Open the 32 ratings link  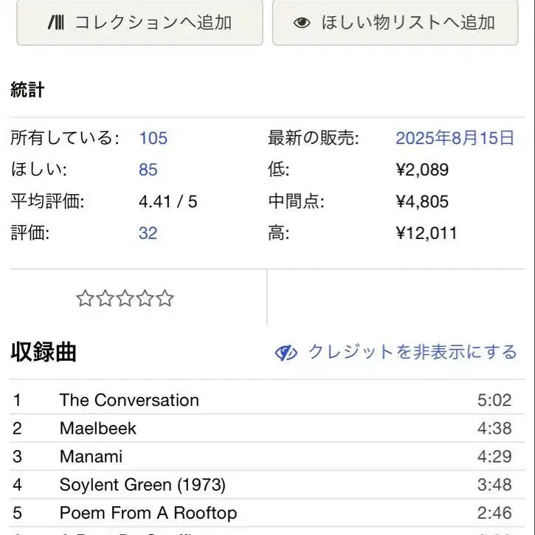coord(148,233)
